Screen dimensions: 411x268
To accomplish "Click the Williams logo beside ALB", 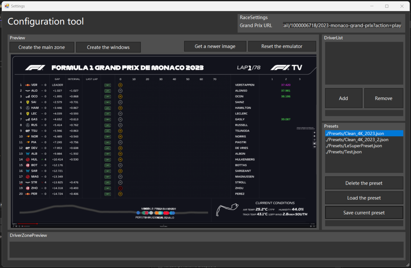I will (28, 154).
